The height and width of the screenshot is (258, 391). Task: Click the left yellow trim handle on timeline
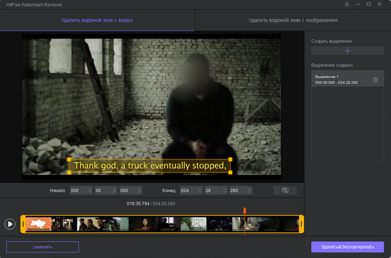pos(23,224)
